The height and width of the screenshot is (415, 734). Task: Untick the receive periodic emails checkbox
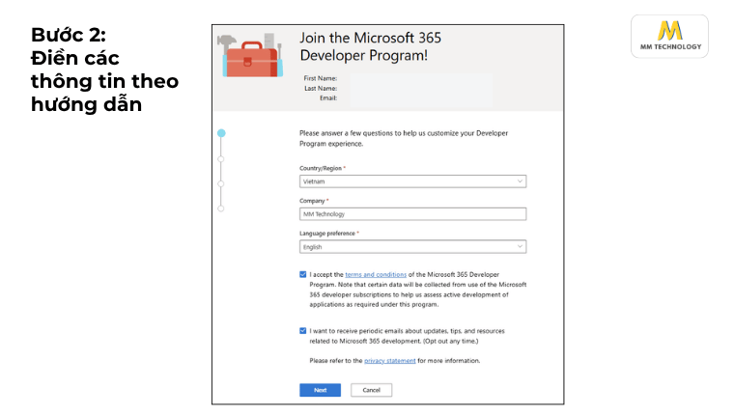click(303, 331)
